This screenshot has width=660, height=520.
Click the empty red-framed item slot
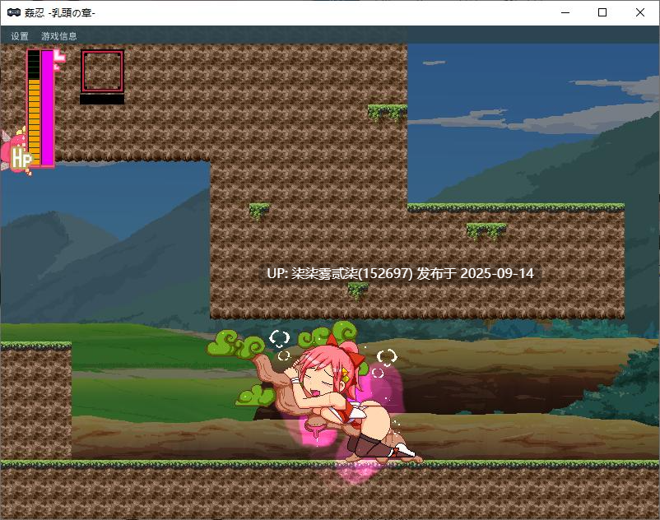(102, 71)
